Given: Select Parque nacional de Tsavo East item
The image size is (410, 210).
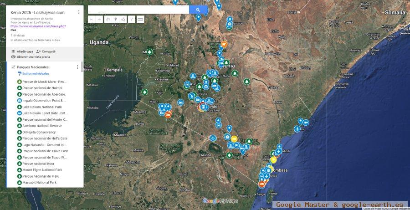Looking at the screenshot, I should coord(43,151).
